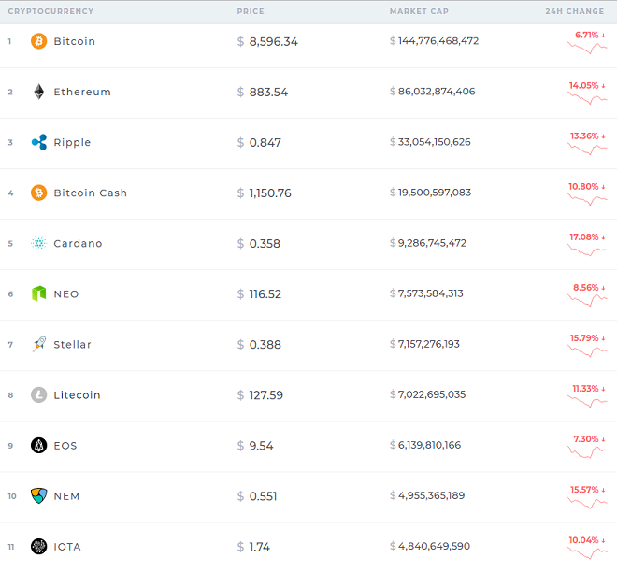
Task: Click the NEM shield icon
Action: (x=38, y=495)
